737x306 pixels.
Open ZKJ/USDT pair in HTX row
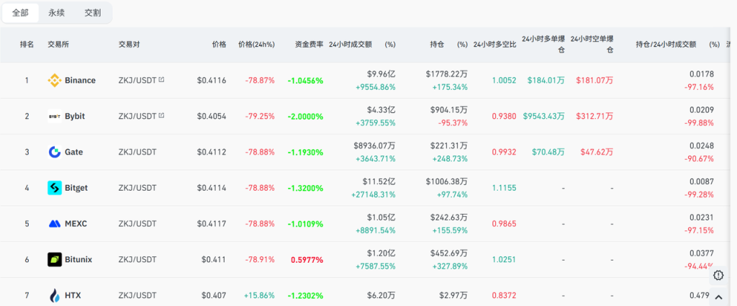click(137, 295)
